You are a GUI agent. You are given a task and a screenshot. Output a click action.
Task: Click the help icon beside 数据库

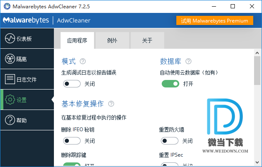pos(188,61)
